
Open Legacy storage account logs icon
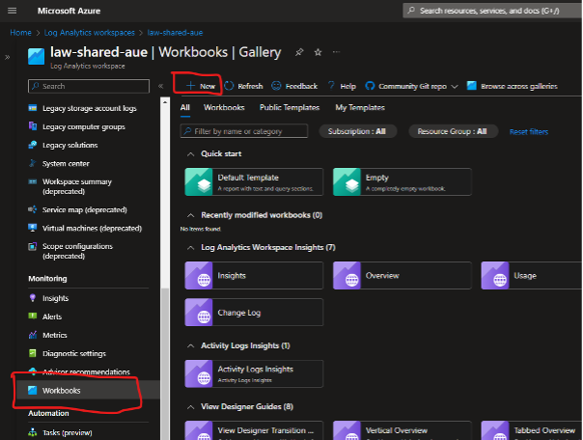[x=33, y=108]
